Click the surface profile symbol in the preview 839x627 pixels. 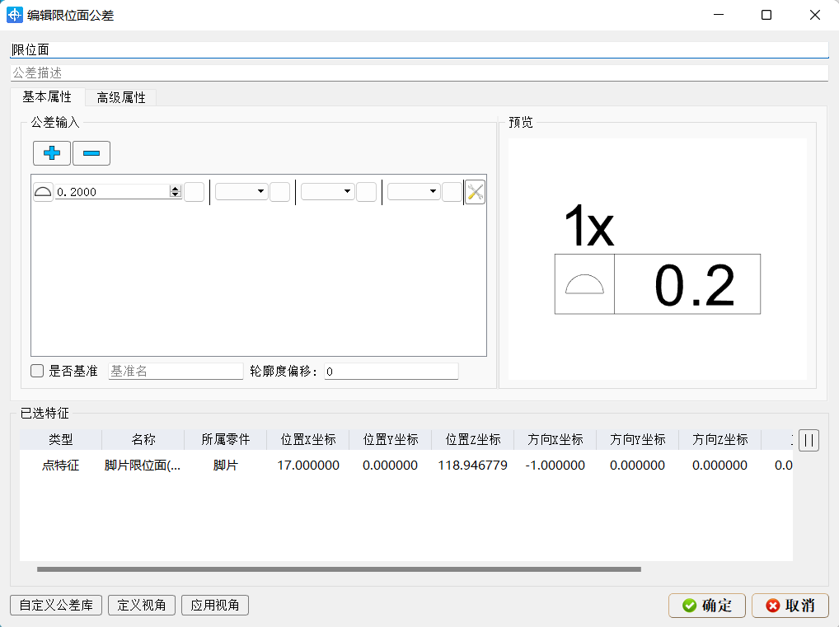tap(584, 283)
